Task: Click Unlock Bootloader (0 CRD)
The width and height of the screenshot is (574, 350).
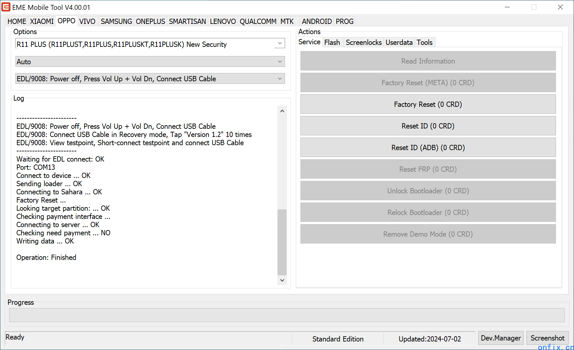Action: pos(428,191)
